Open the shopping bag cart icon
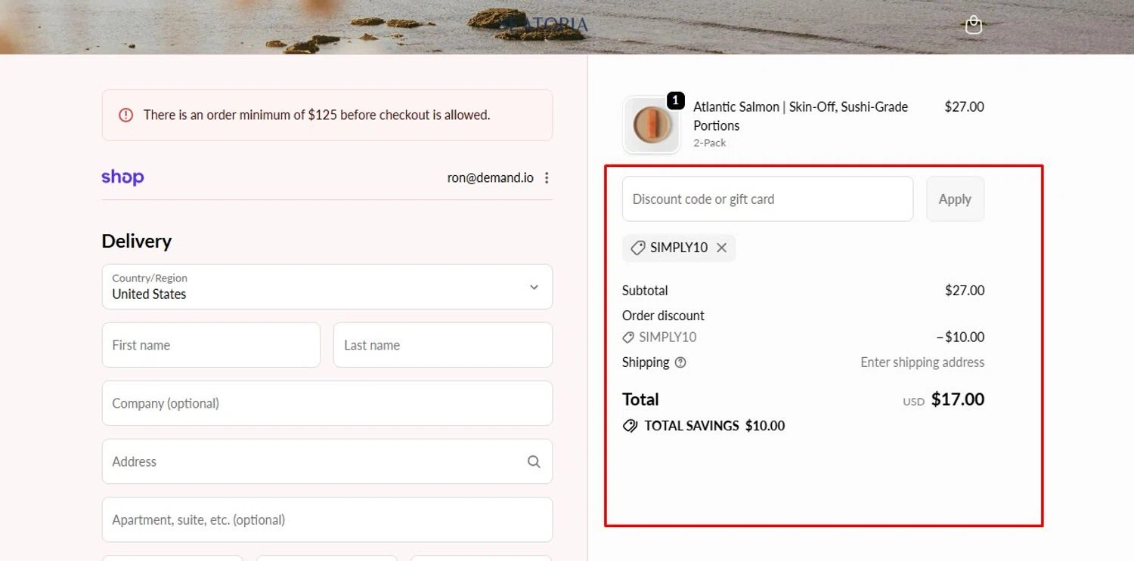The width and height of the screenshot is (1134, 561). pos(974,25)
